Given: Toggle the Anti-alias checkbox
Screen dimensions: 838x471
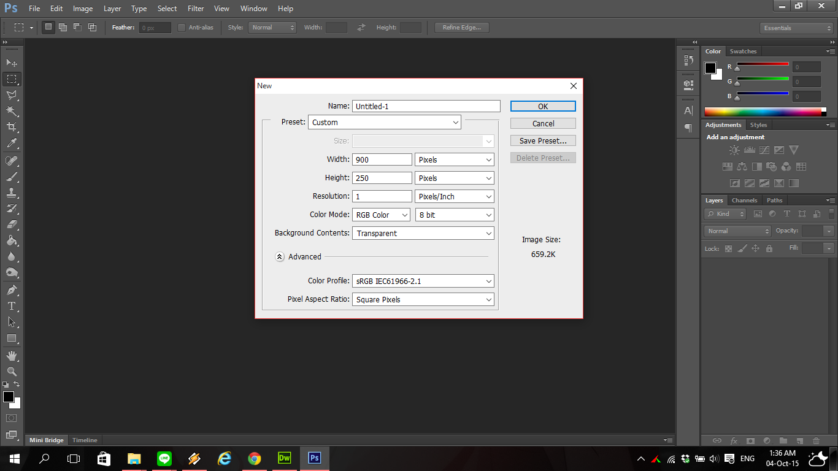Looking at the screenshot, I should pos(182,28).
